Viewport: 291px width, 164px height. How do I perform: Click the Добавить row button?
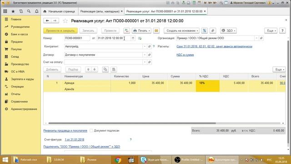click(52, 70)
